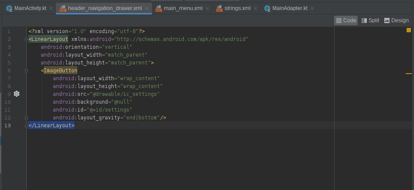Collapse the LinearLayout opening tag fold
The image size is (414, 190).
click(x=26, y=40)
